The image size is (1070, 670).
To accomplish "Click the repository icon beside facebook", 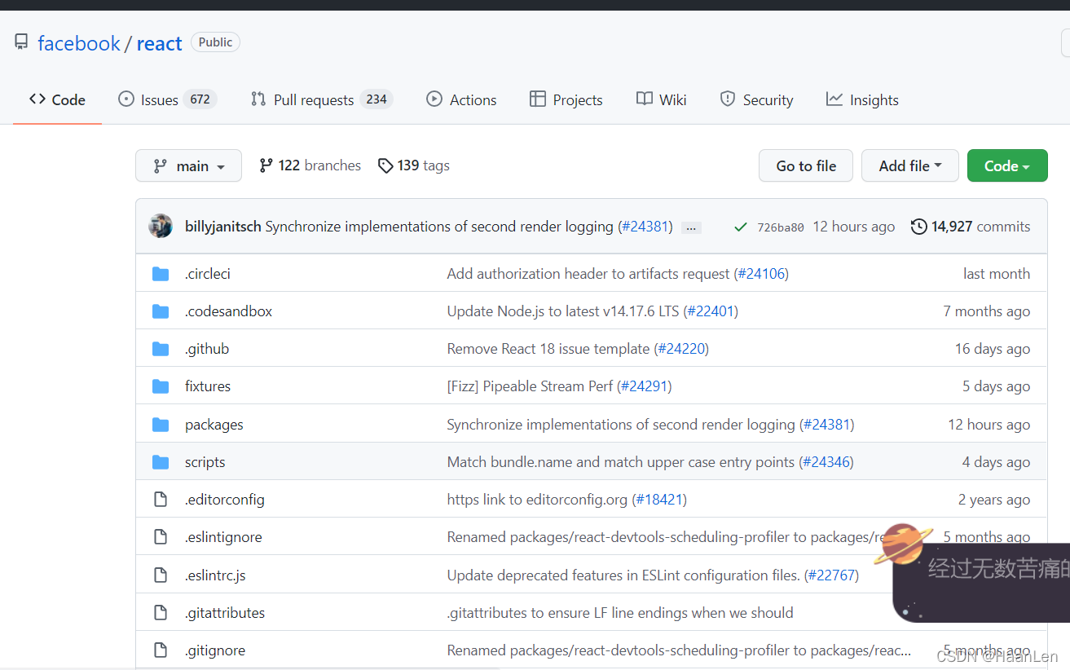I will pos(21,42).
